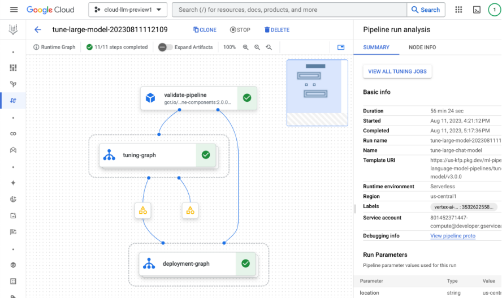Screen dimensions: 502x298
Task: Click the Pipeline run analysis heading
Action: [397, 30]
